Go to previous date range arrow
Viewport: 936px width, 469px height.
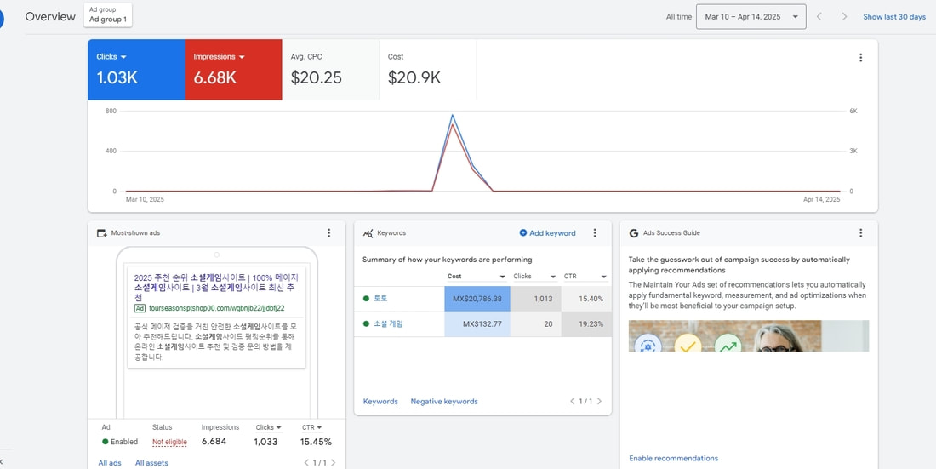click(x=819, y=17)
